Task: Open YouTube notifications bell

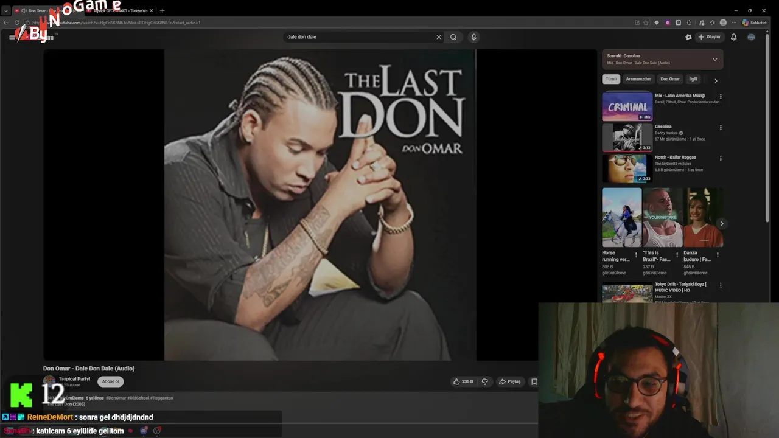Action: click(x=733, y=37)
